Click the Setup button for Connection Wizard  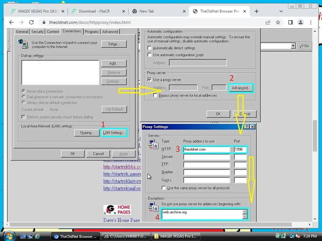click(114, 44)
